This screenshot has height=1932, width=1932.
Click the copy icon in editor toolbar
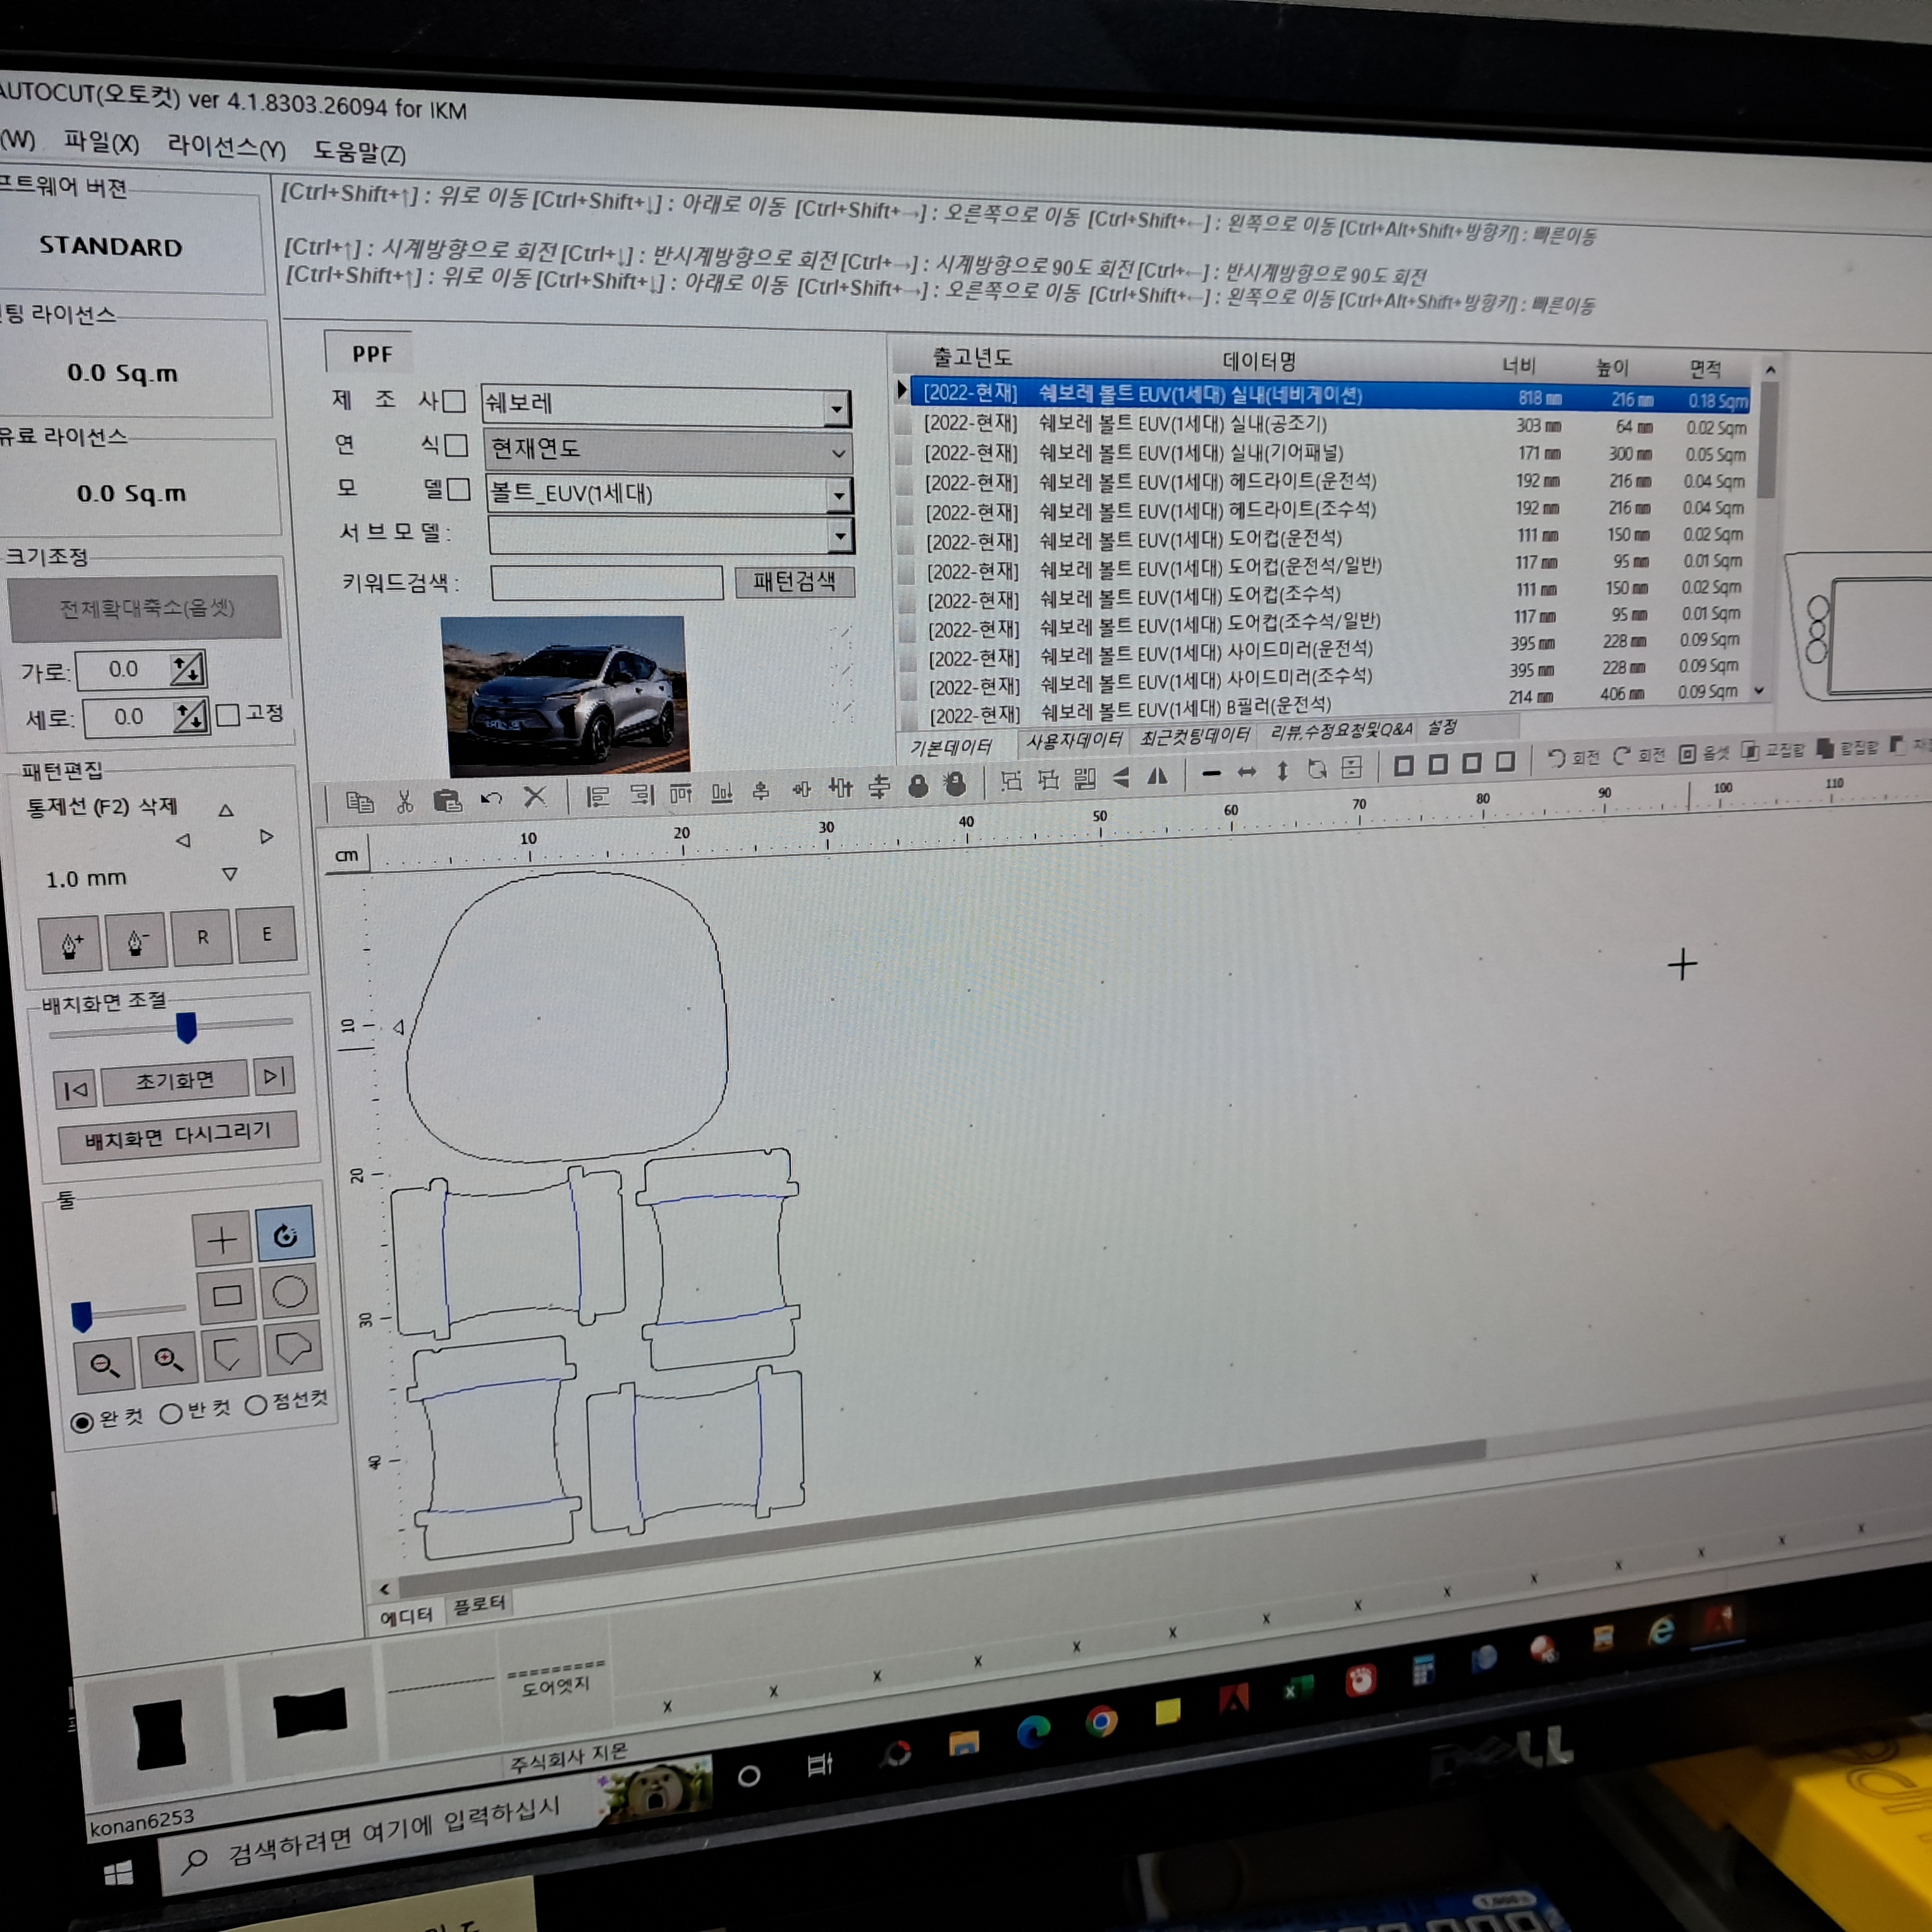click(359, 803)
